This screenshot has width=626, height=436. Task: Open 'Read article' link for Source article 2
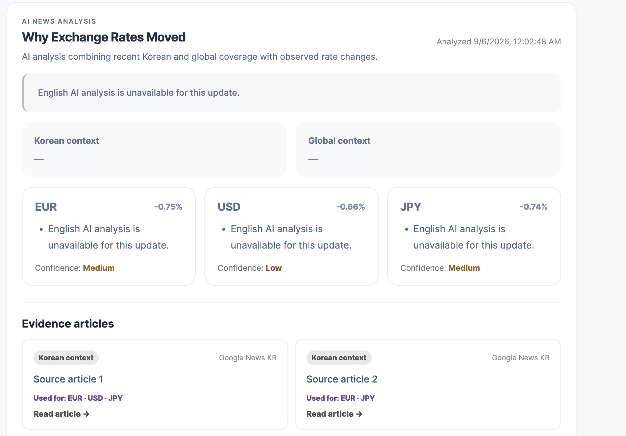(x=334, y=414)
